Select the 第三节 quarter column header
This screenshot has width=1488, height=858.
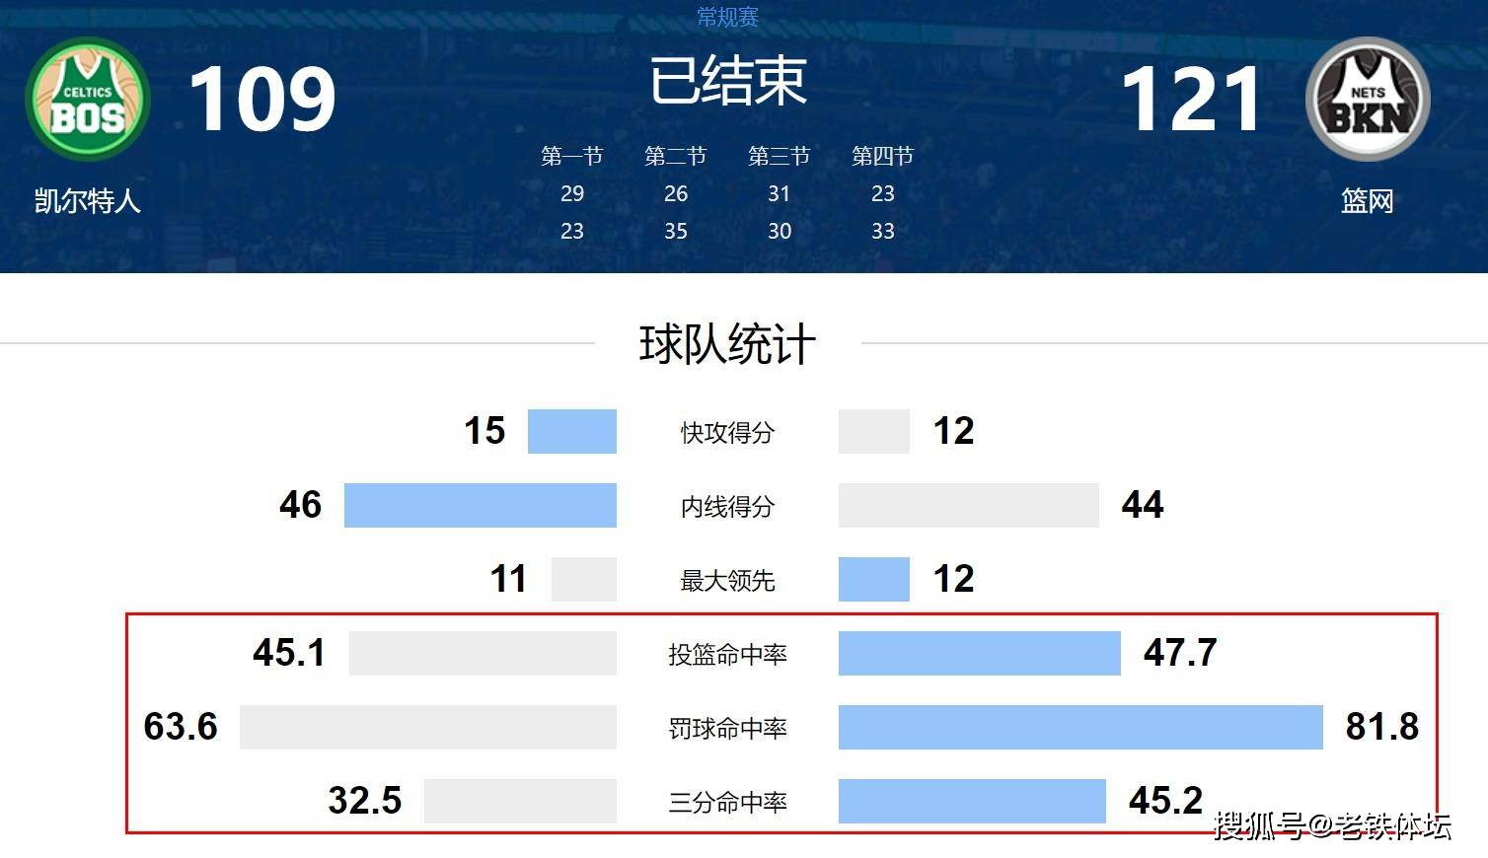point(780,156)
